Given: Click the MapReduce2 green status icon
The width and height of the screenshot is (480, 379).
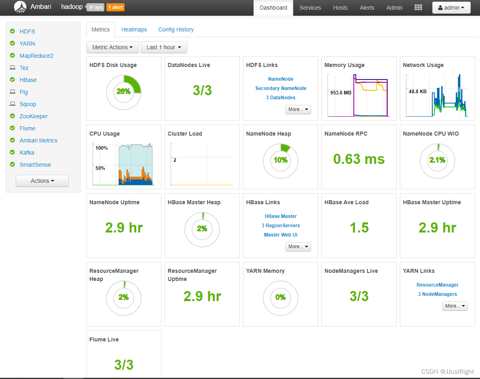Looking at the screenshot, I should 13,55.
